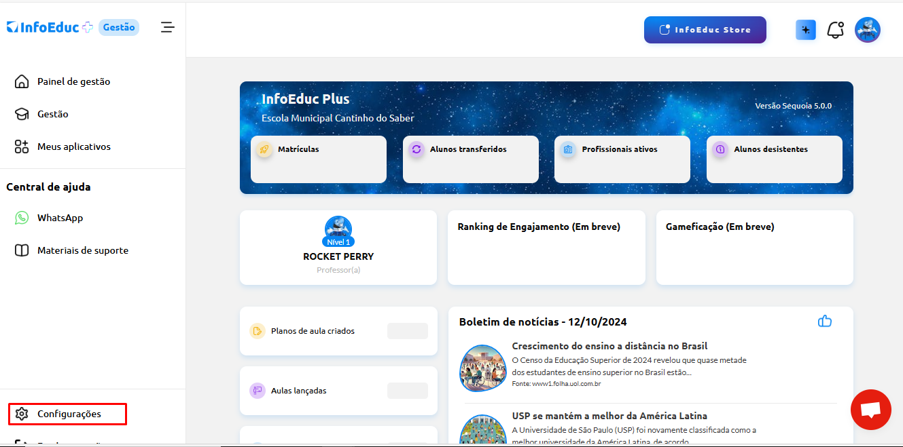Click the Central de ajuda heading
This screenshot has width=903, height=447.
48,187
